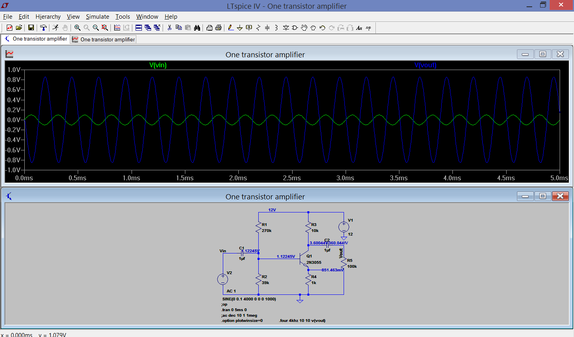Click the Undo arrow icon

pos(322,27)
